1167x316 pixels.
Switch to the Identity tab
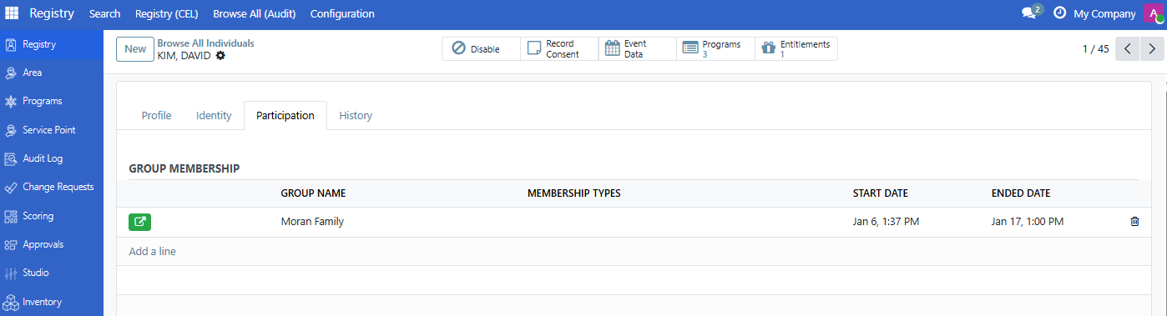(214, 115)
